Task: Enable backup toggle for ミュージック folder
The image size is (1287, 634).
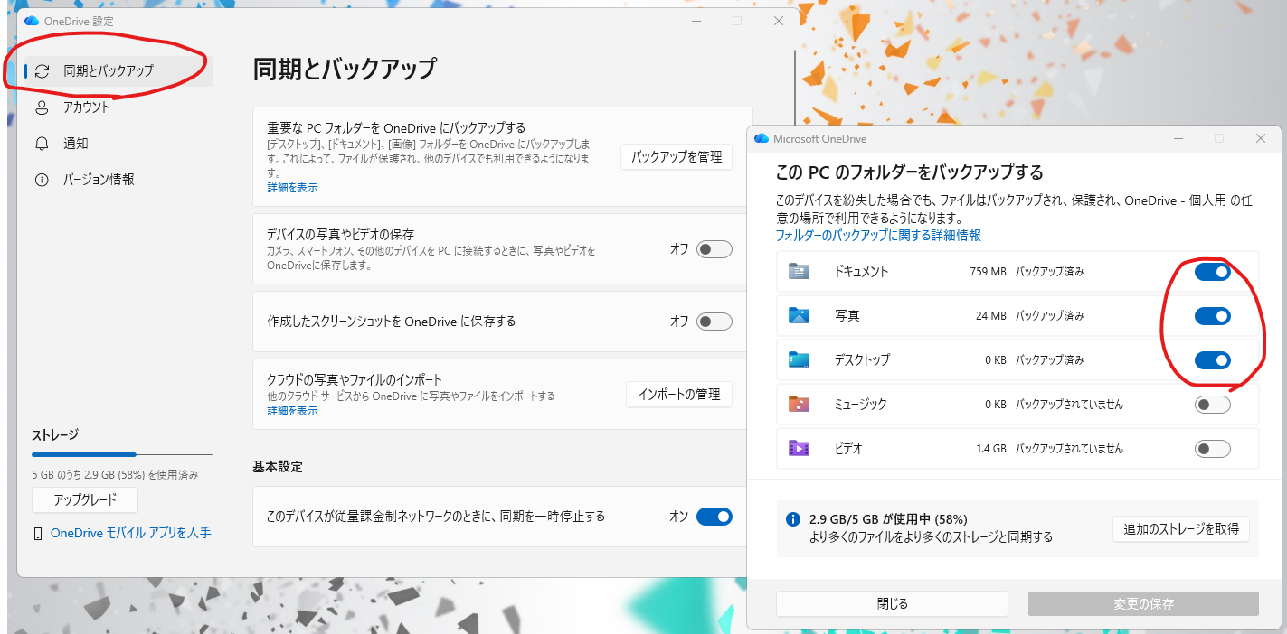Action: 1212,405
